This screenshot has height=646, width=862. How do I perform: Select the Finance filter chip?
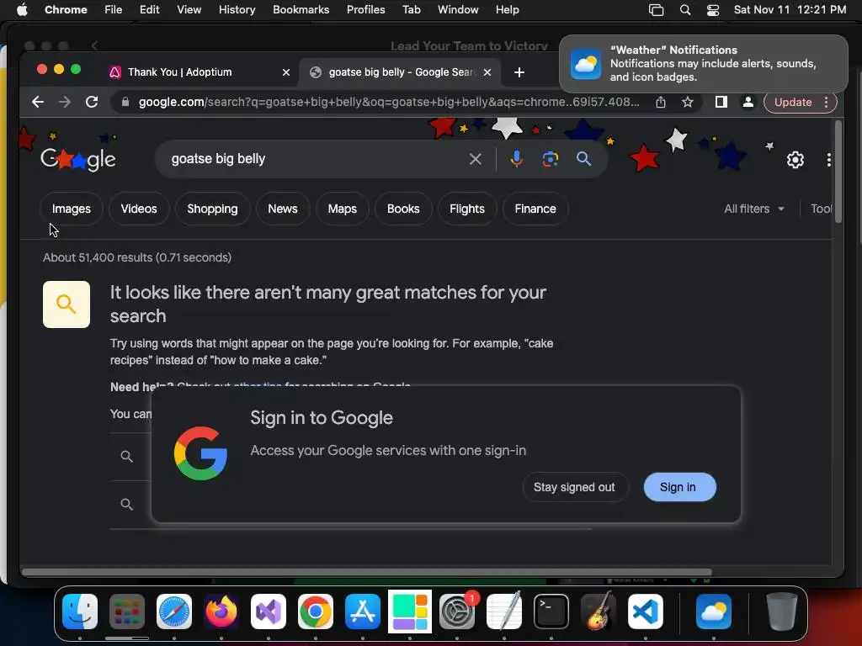tap(535, 209)
